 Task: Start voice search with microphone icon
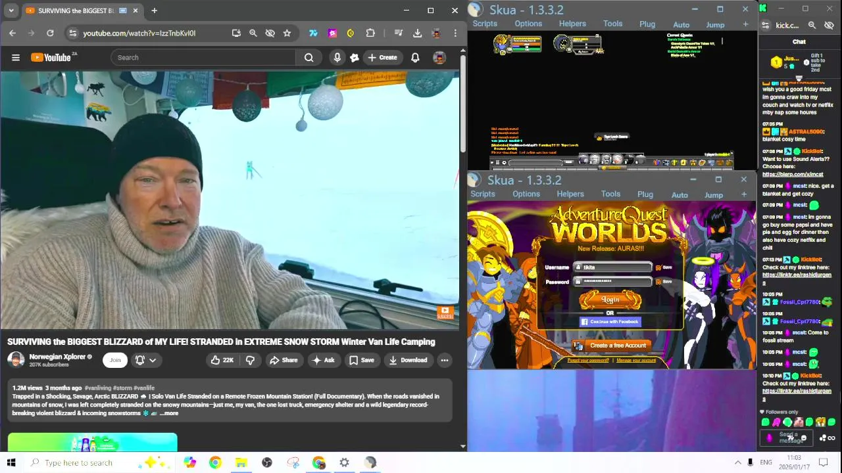point(337,57)
